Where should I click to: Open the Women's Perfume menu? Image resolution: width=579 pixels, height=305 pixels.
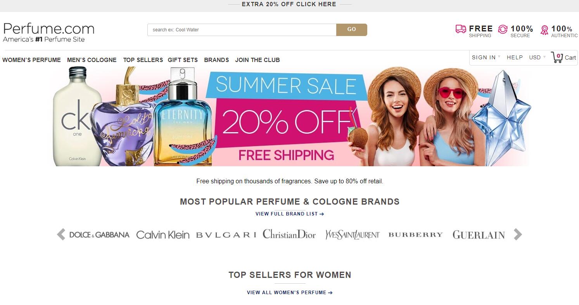click(x=31, y=60)
